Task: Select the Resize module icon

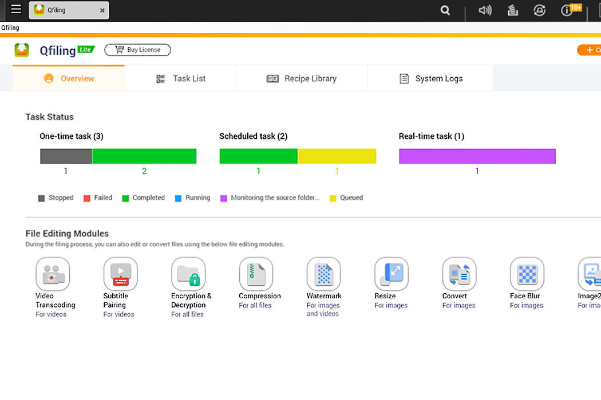Action: (392, 274)
